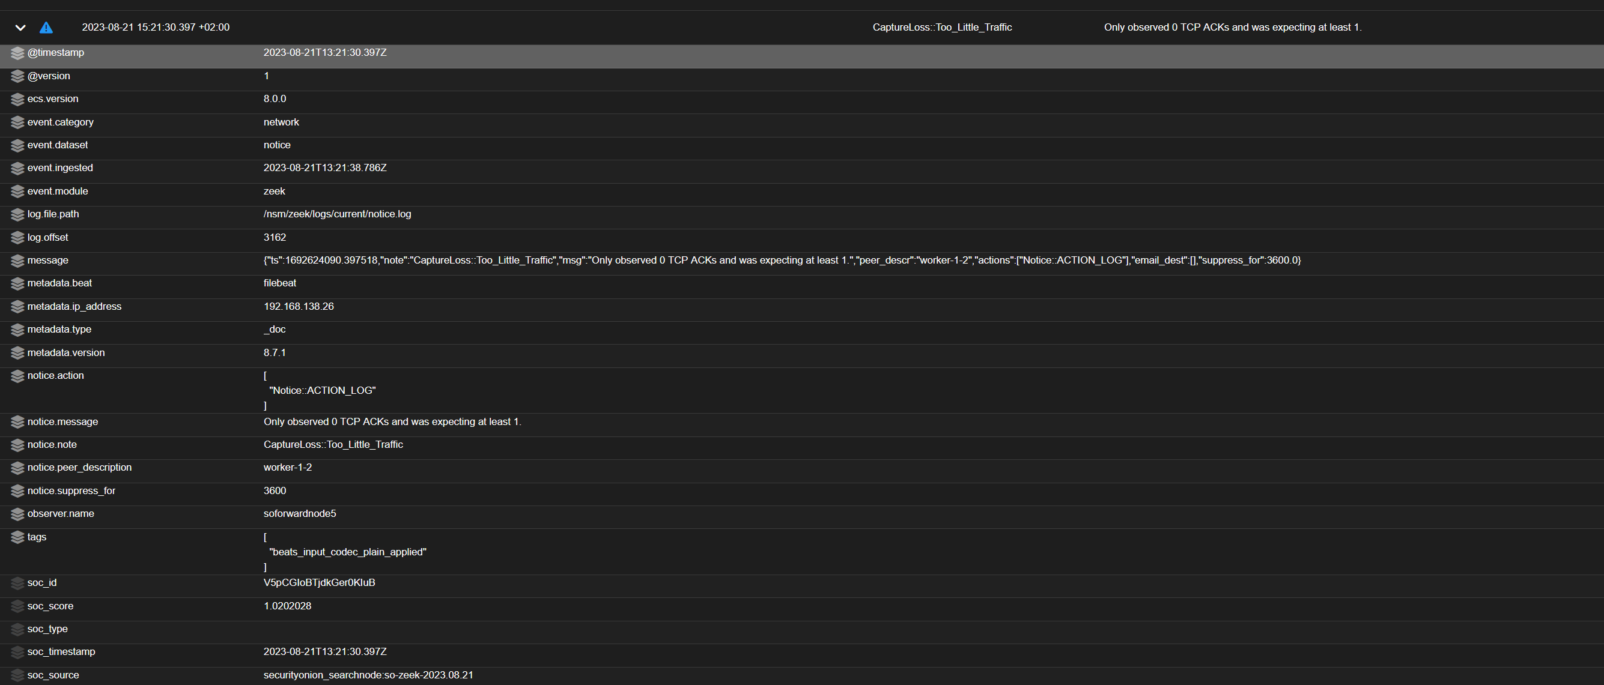Click the layer icon next to event.category
Image resolution: width=1604 pixels, height=685 pixels.
[17, 122]
